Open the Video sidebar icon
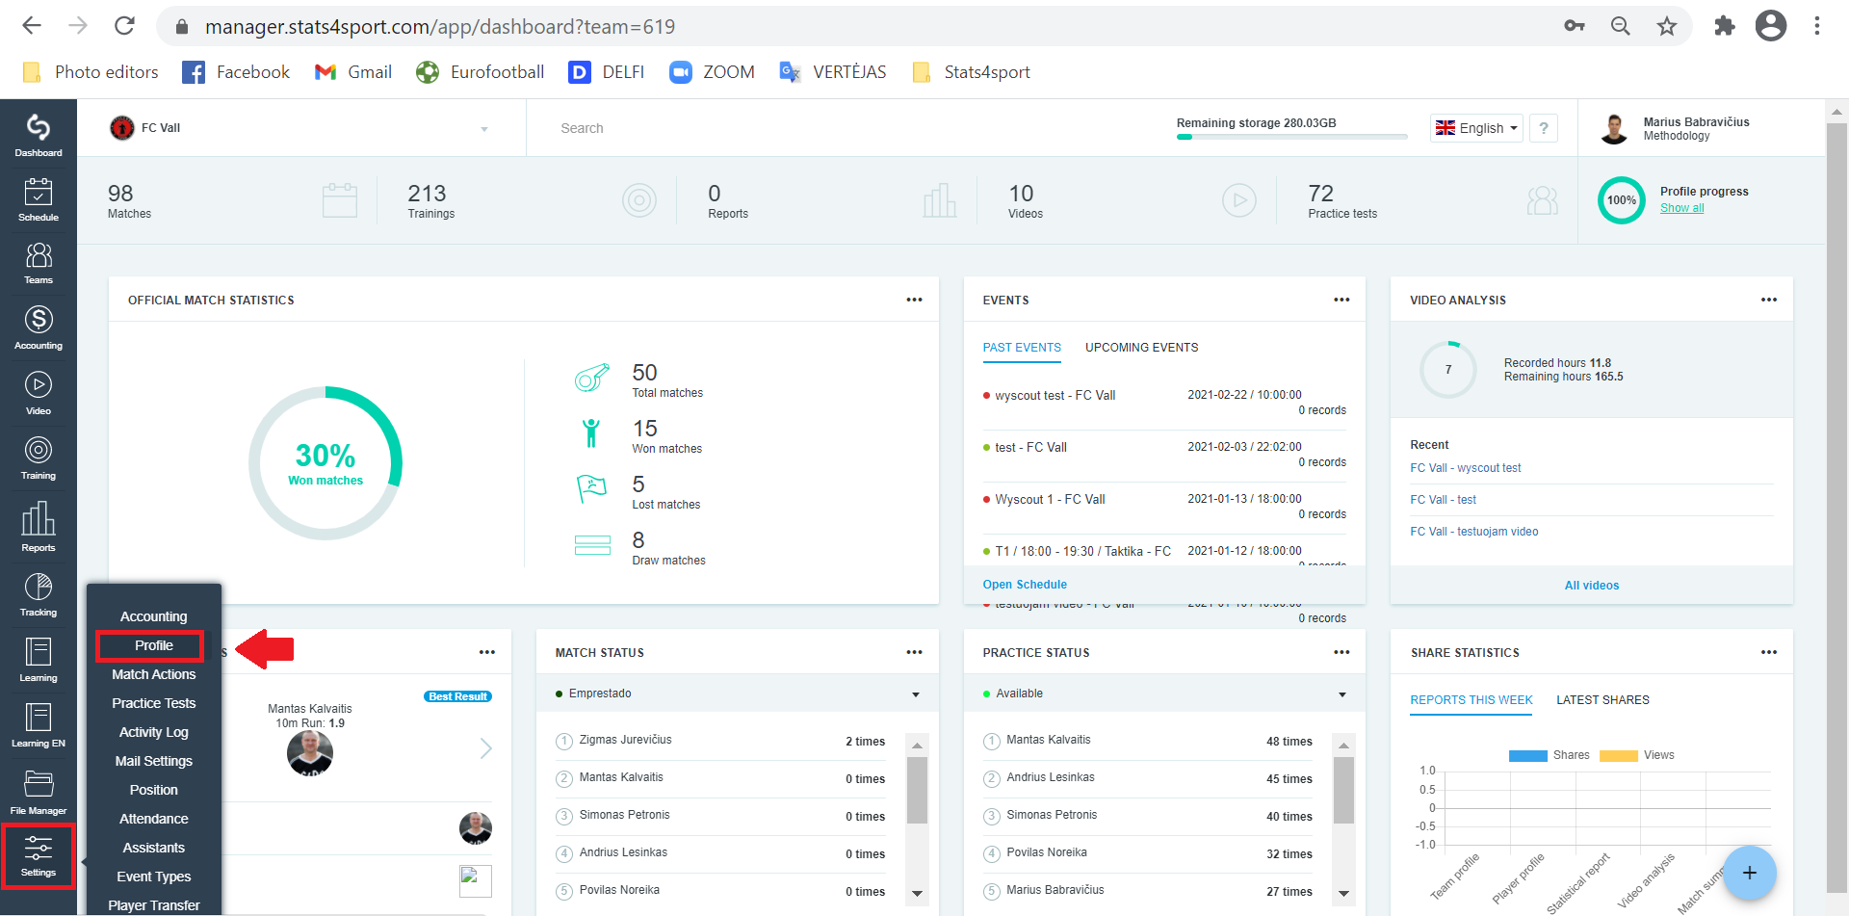1849x916 pixels. pyautogui.click(x=39, y=393)
